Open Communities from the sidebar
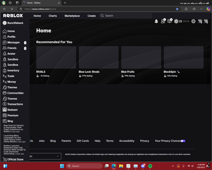The height and width of the screenshot is (170, 212). point(13,93)
